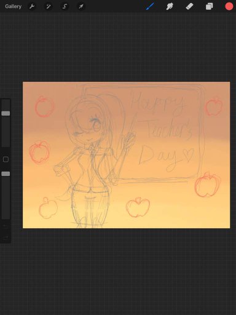Select the Brush tool
This screenshot has width=236, height=315.
[x=150, y=7]
